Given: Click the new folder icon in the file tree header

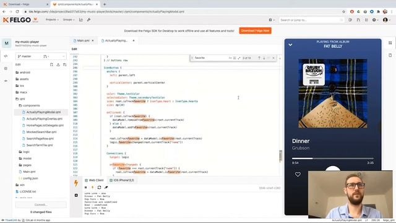Looking at the screenshot, I should click(64, 64).
